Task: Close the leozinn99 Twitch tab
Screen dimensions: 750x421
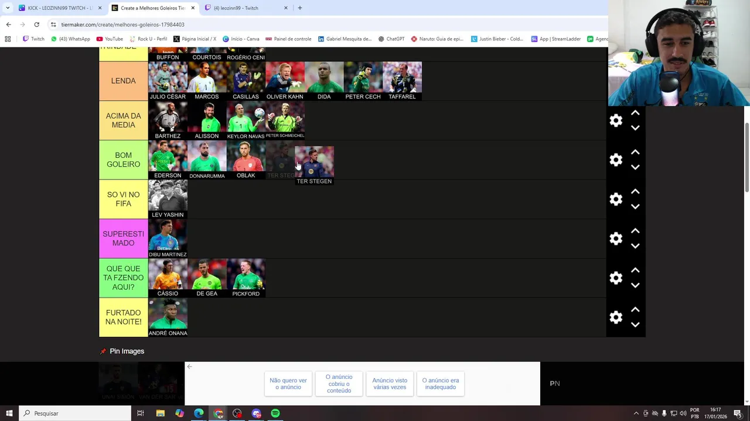Action: click(x=286, y=8)
